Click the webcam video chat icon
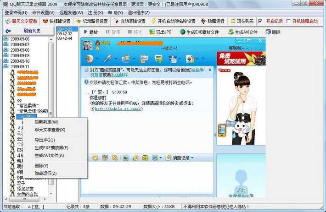 click(x=90, y=59)
